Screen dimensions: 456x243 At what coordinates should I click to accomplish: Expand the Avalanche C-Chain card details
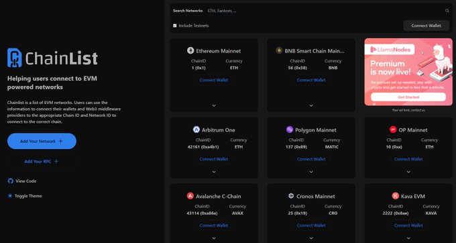pos(214,238)
